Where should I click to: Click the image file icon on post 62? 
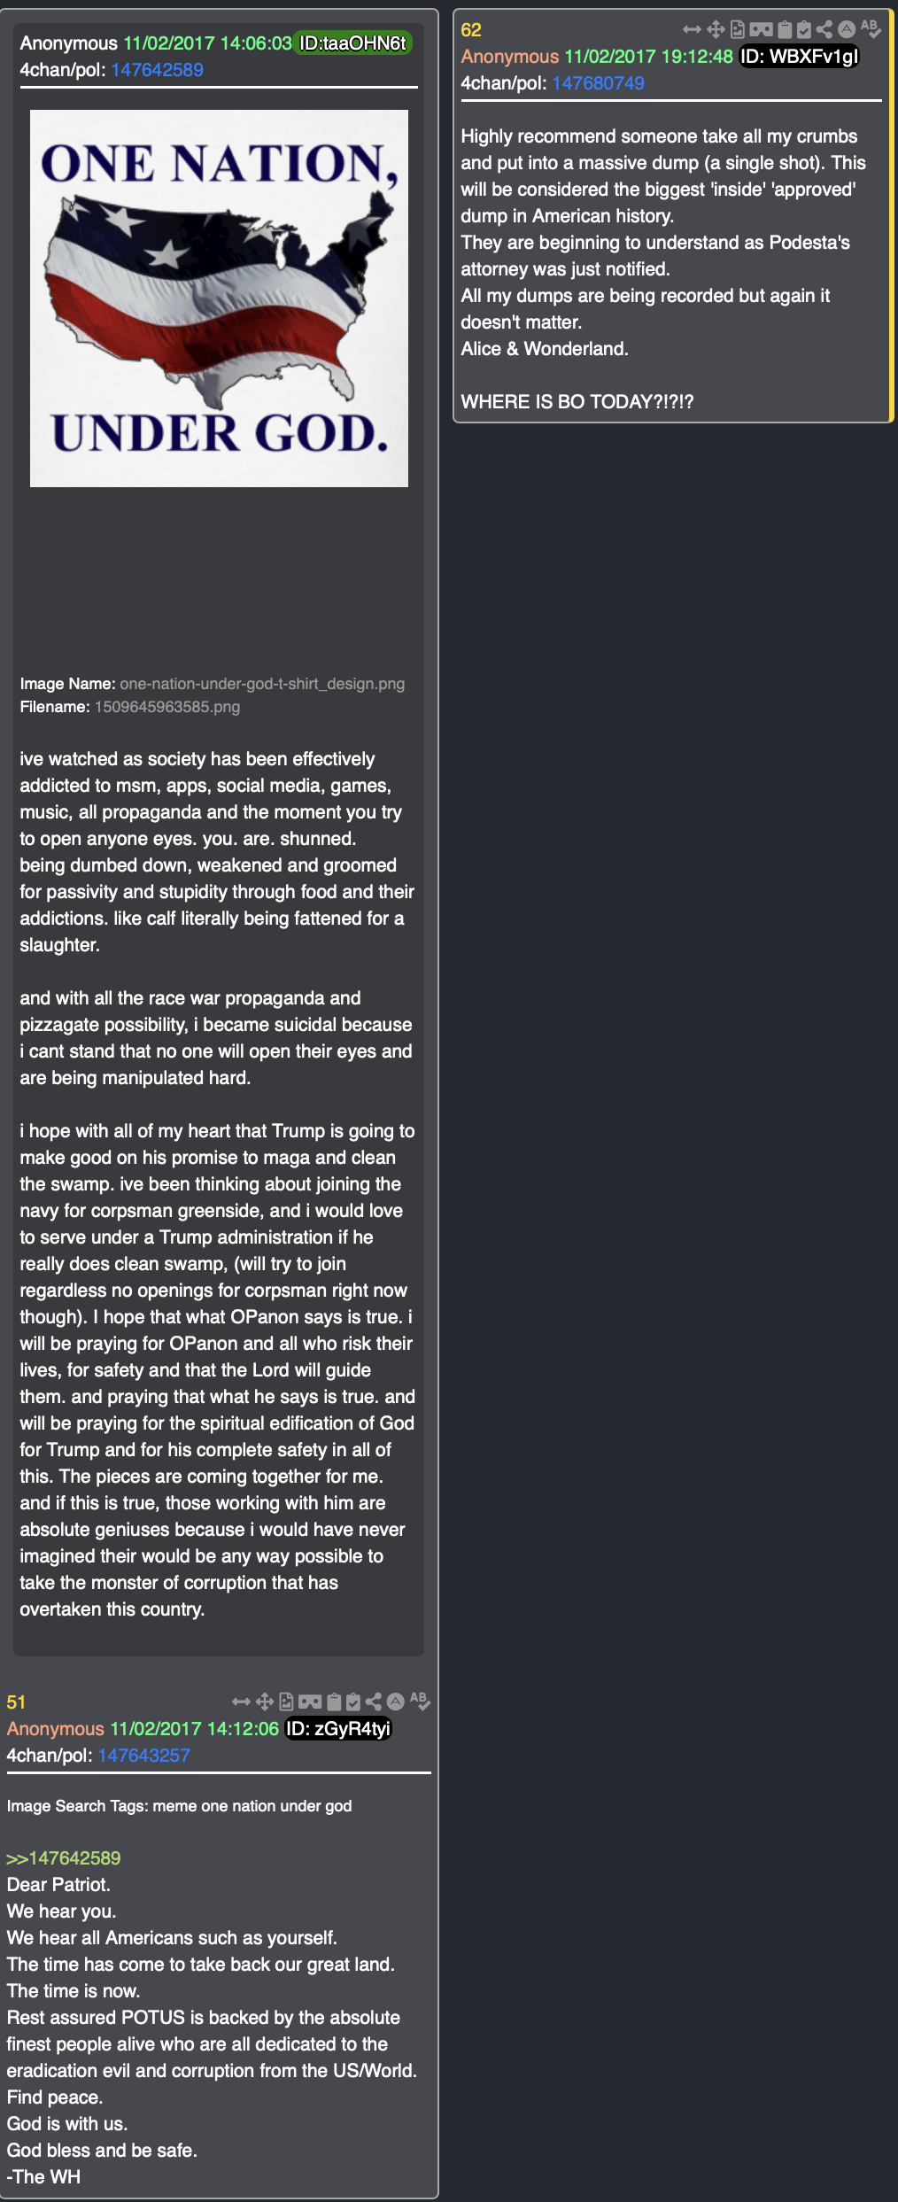point(737,30)
